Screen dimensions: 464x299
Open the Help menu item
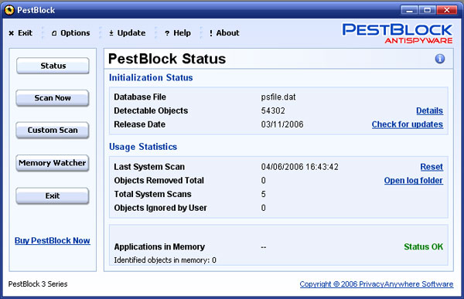[178, 32]
